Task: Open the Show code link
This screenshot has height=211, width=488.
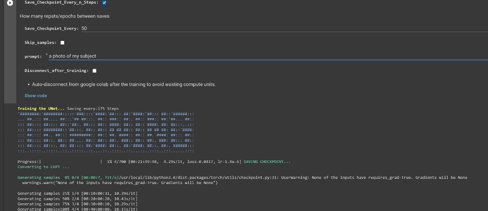Action: [x=36, y=96]
